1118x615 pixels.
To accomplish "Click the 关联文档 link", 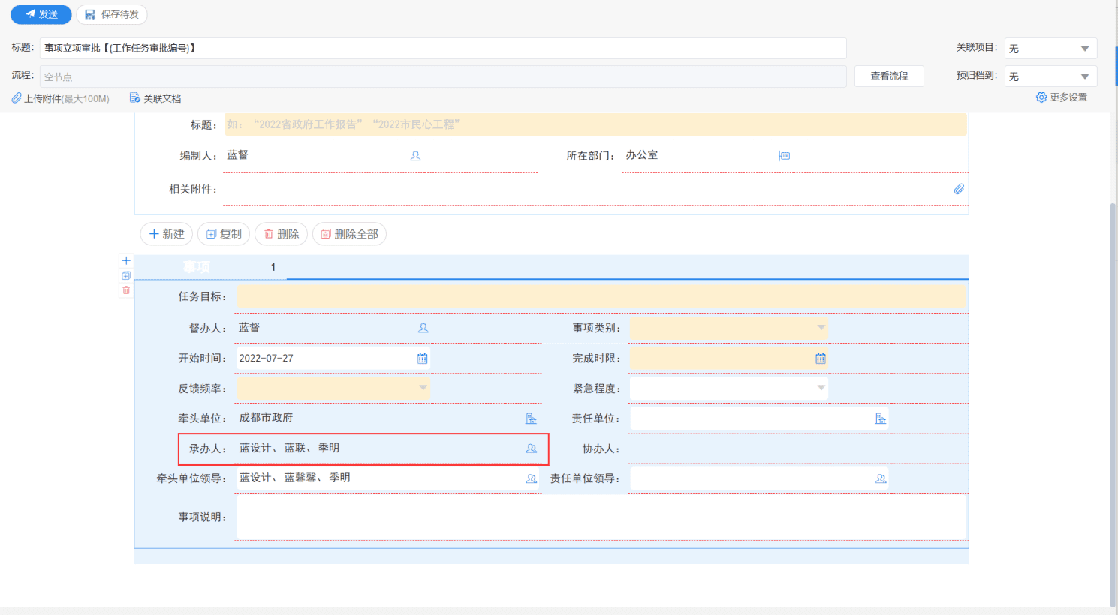I will 155,98.
